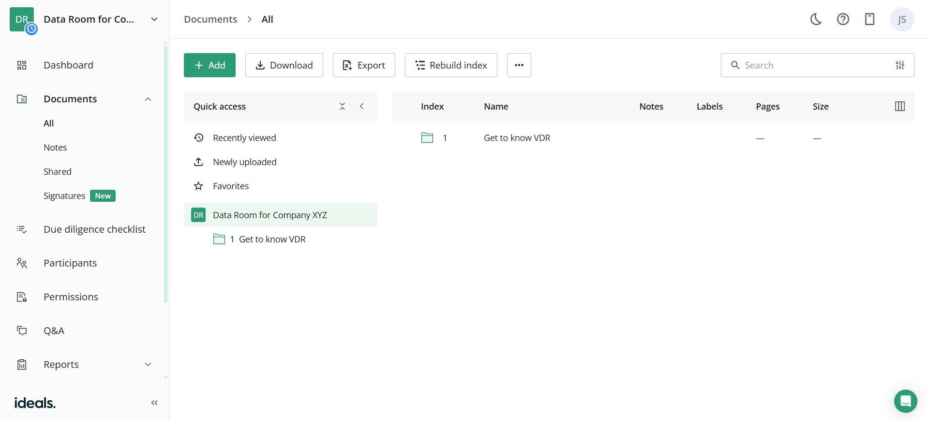The image size is (928, 421).
Task: Click the sidebar vertical scrollbar
Action: (165, 174)
